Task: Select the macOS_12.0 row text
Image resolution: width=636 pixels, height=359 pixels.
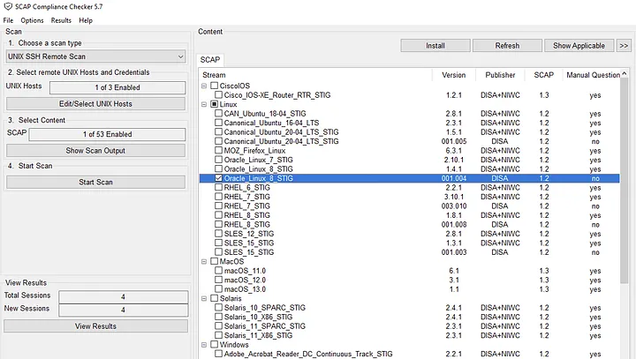Action: point(245,280)
